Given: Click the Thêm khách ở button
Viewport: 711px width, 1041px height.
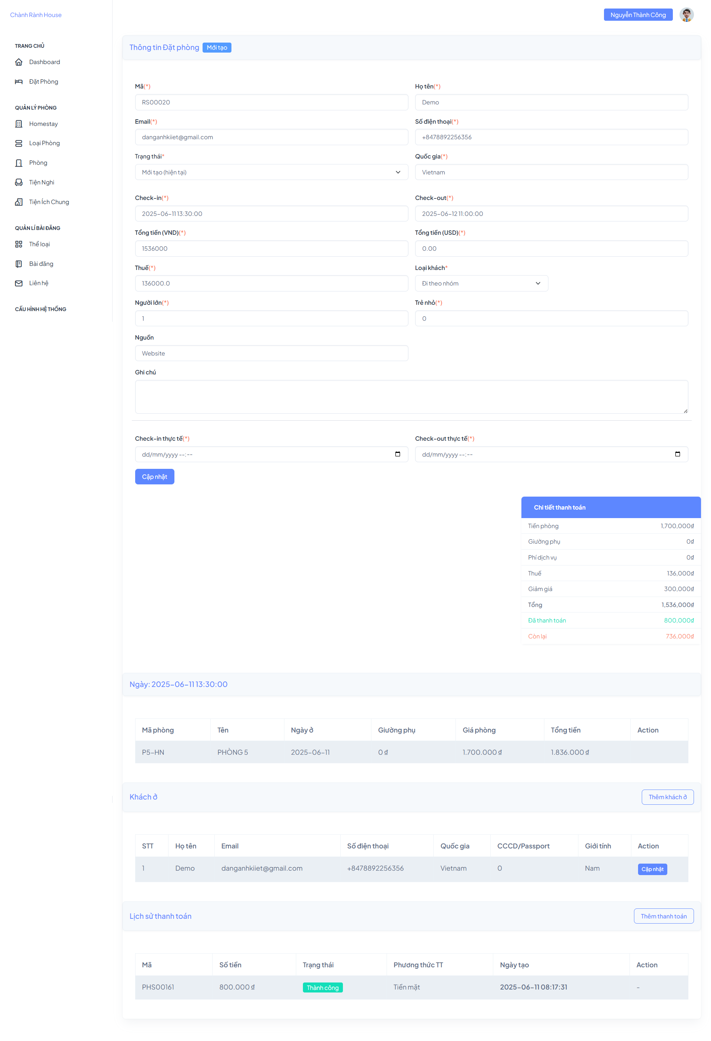Looking at the screenshot, I should (x=668, y=797).
